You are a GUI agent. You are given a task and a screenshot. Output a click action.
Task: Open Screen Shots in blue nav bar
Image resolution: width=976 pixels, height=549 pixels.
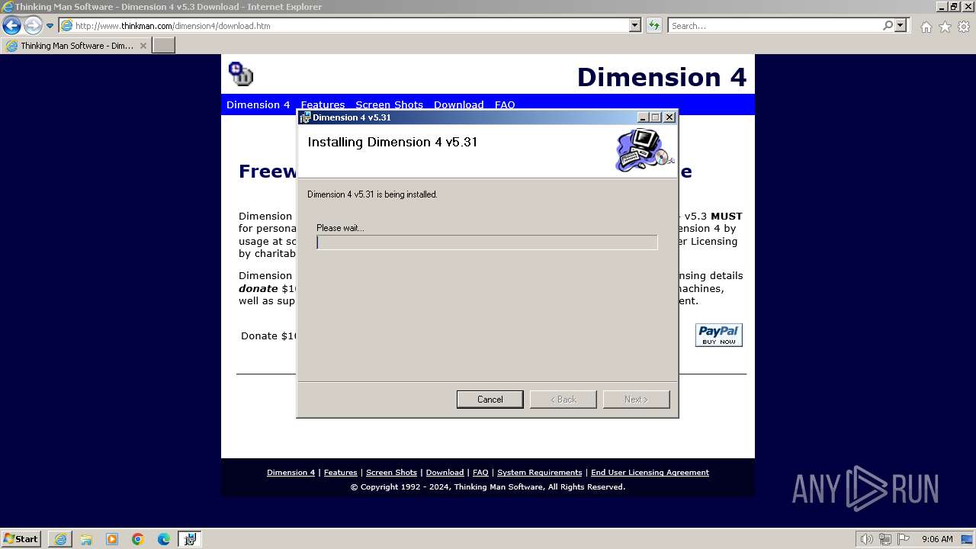point(389,104)
